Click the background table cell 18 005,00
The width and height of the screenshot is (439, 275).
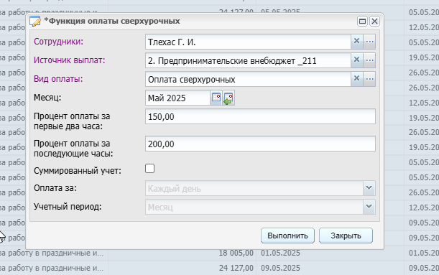[236, 253]
